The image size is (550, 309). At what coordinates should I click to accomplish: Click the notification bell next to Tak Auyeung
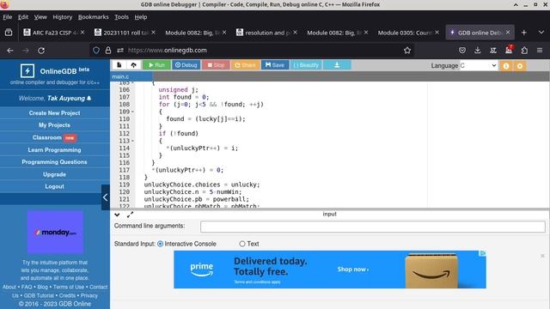click(x=89, y=99)
